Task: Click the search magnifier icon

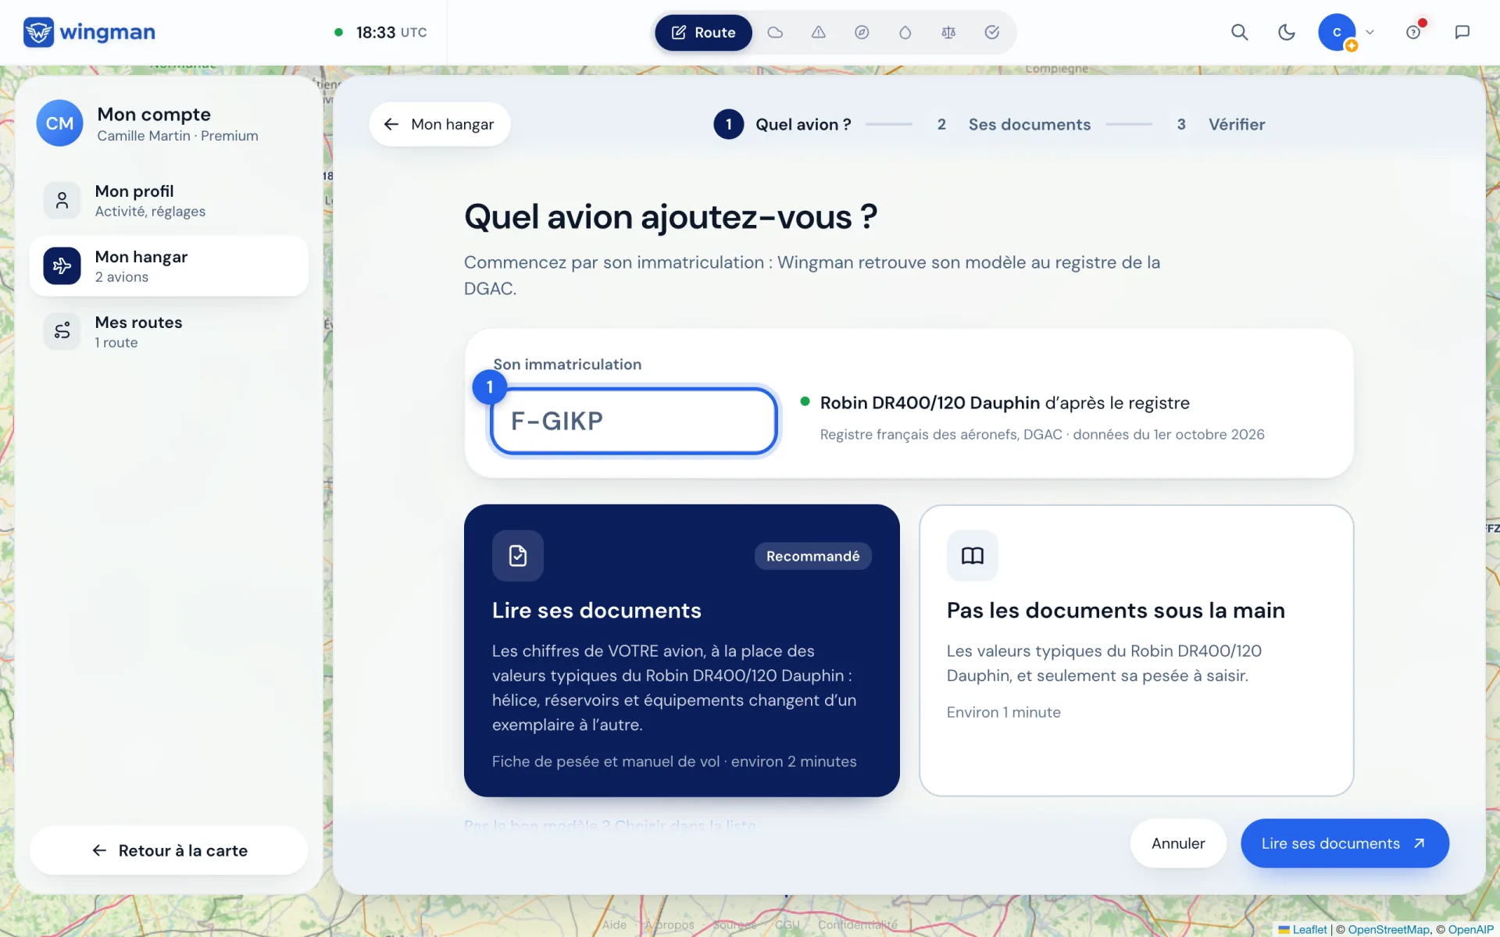Action: (x=1239, y=32)
